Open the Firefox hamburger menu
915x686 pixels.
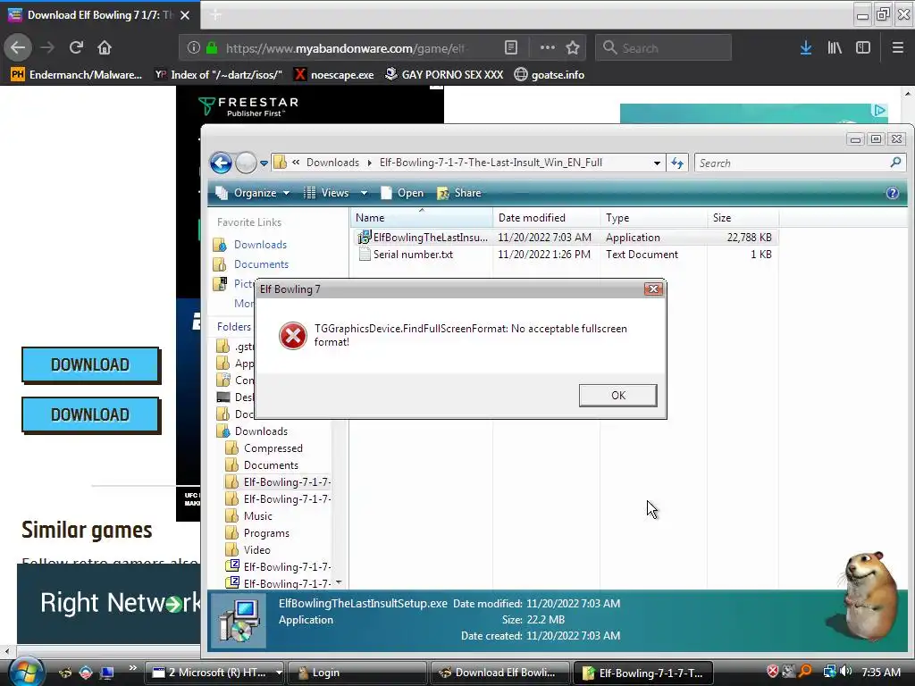(897, 48)
